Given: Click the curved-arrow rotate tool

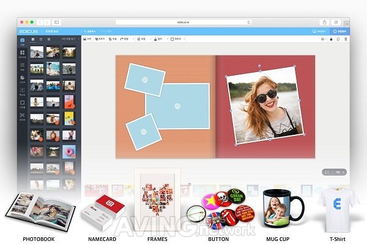Looking at the screenshot, I should [x=125, y=39].
